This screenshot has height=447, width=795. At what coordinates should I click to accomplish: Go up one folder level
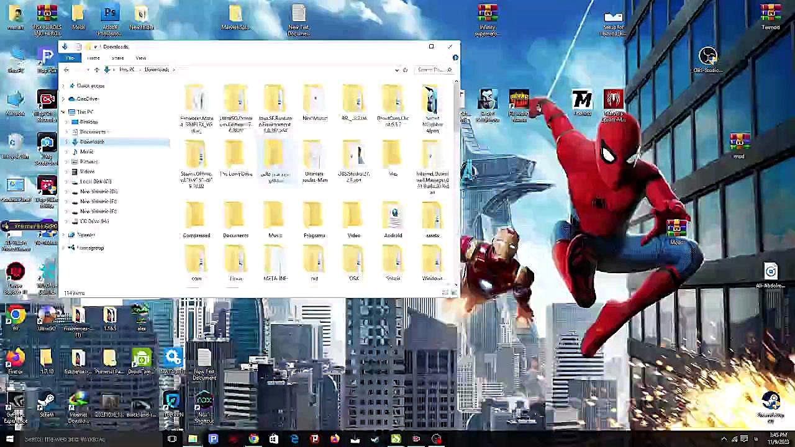tap(96, 70)
